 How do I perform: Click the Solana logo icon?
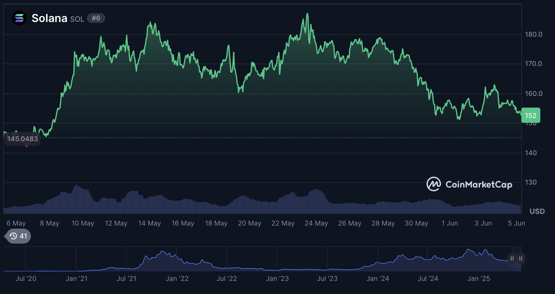tap(19, 18)
